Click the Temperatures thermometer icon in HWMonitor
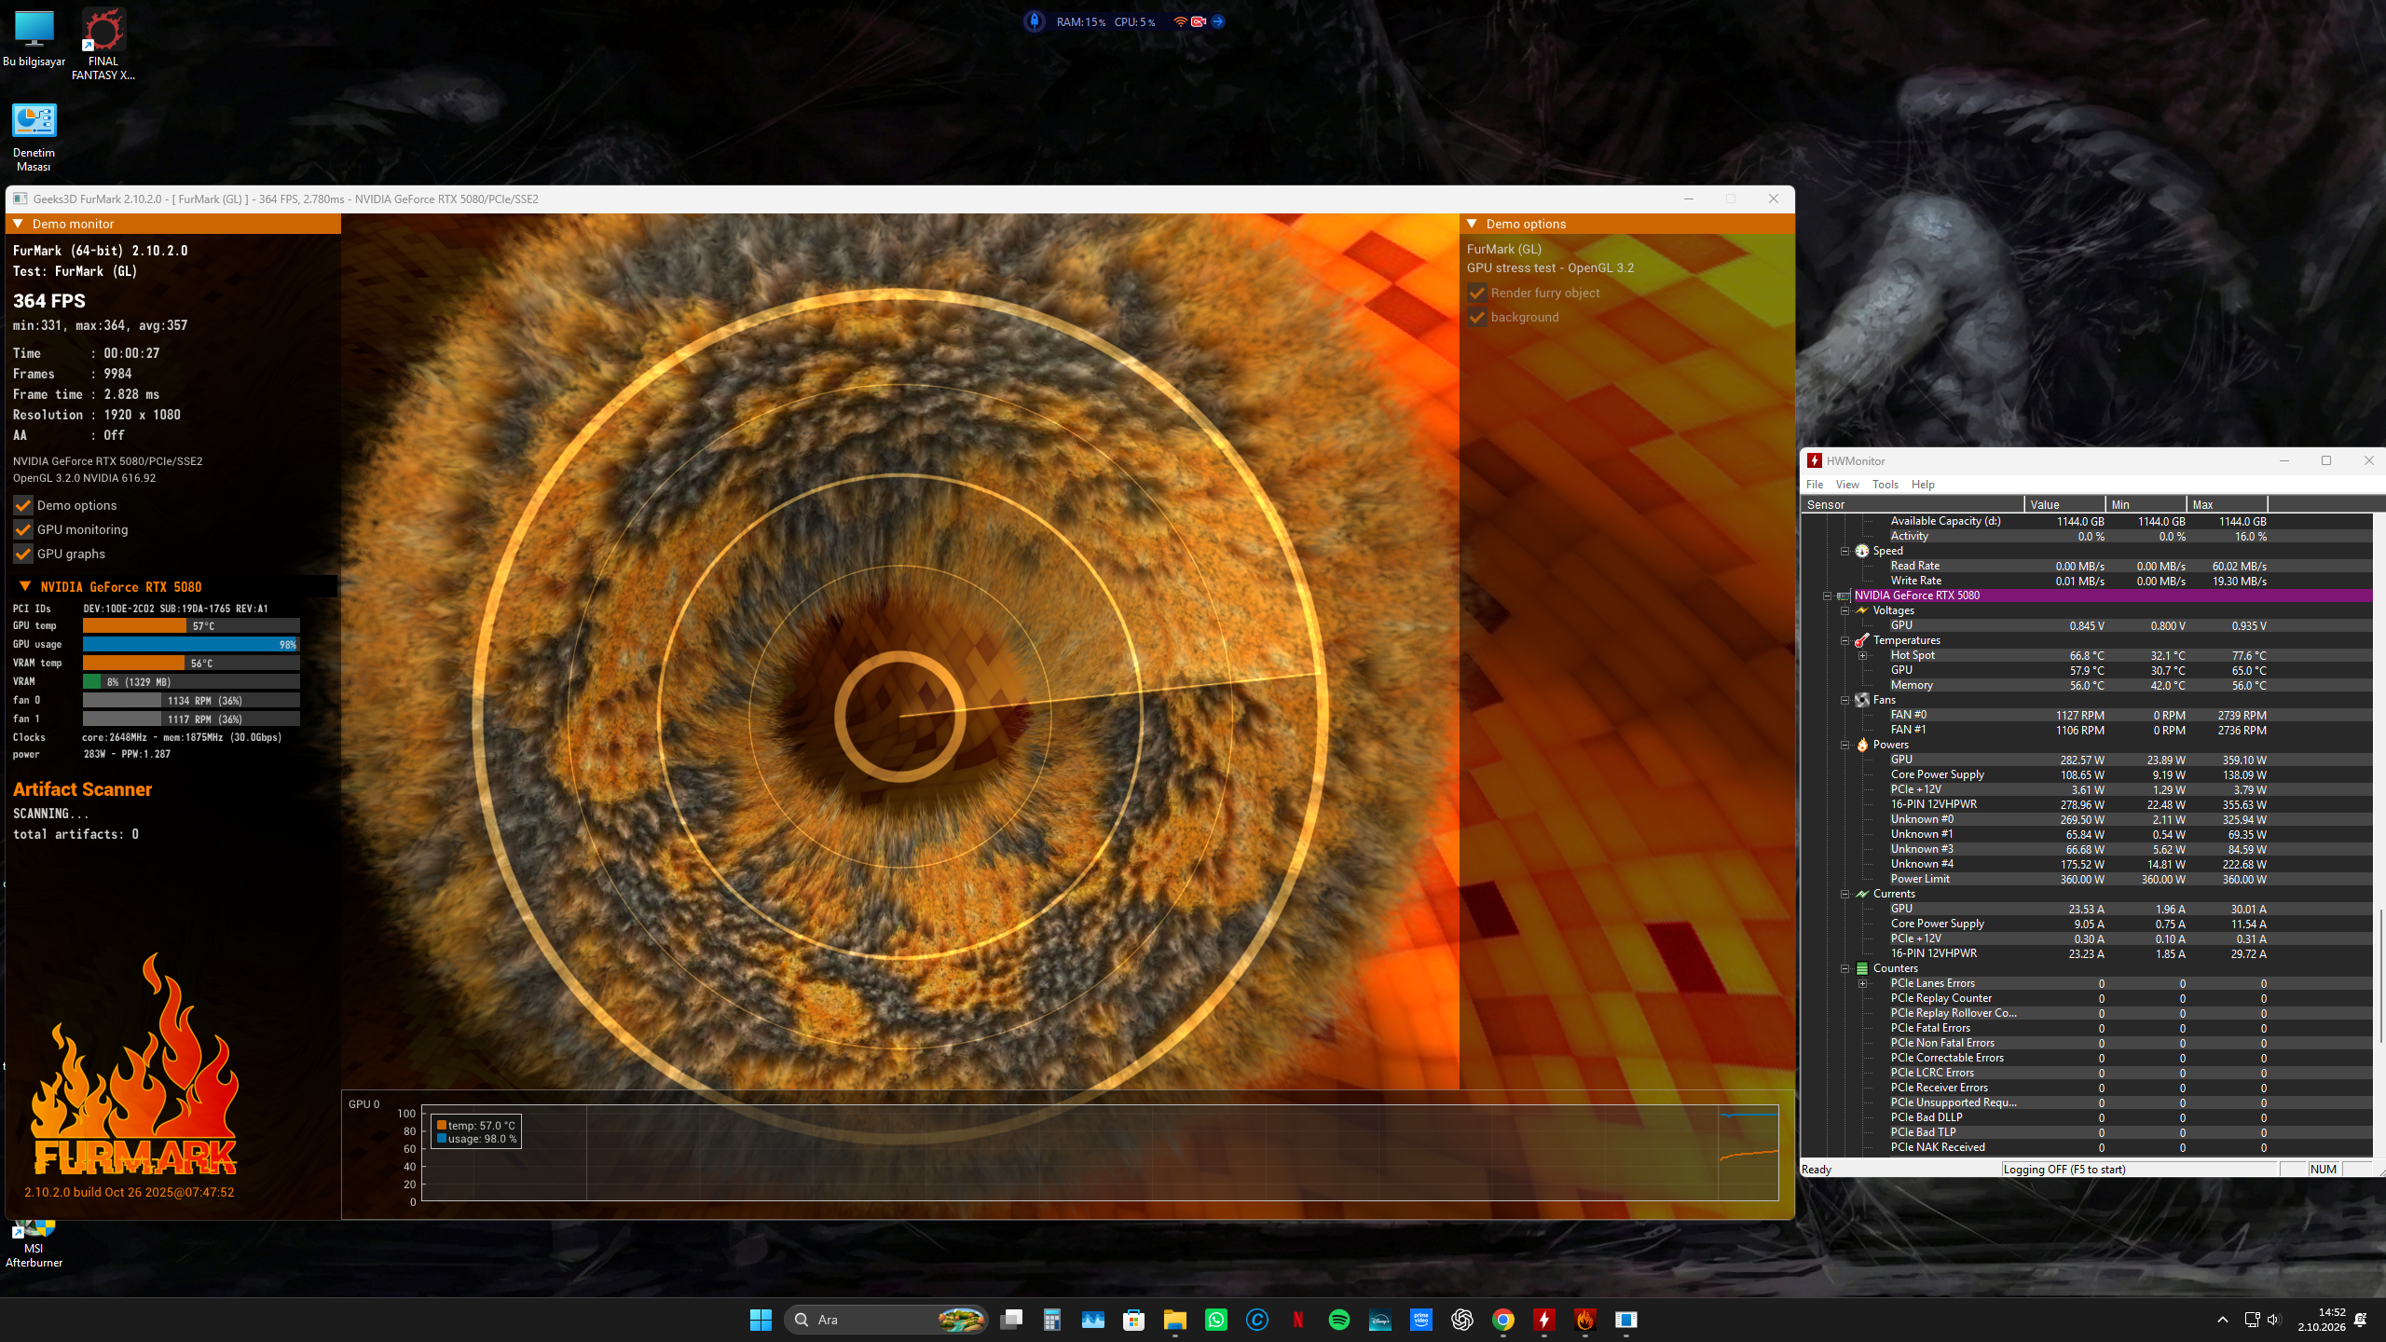 pyautogui.click(x=1862, y=640)
